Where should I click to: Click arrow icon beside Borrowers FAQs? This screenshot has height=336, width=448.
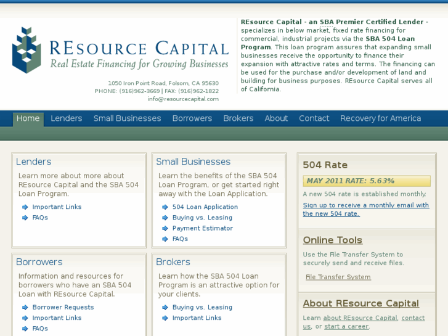[25, 329]
